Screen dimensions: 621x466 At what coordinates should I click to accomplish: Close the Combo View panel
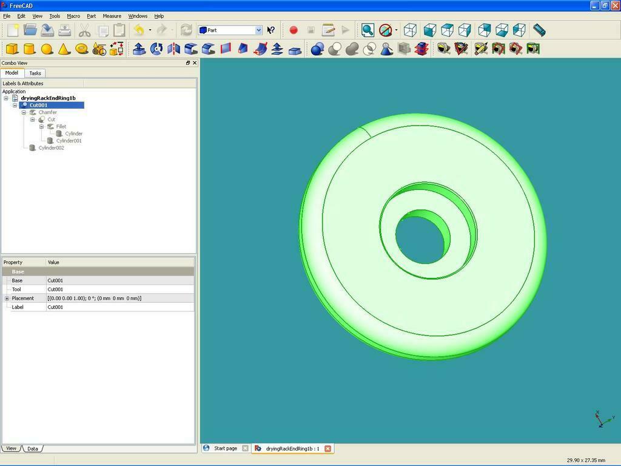(195, 63)
